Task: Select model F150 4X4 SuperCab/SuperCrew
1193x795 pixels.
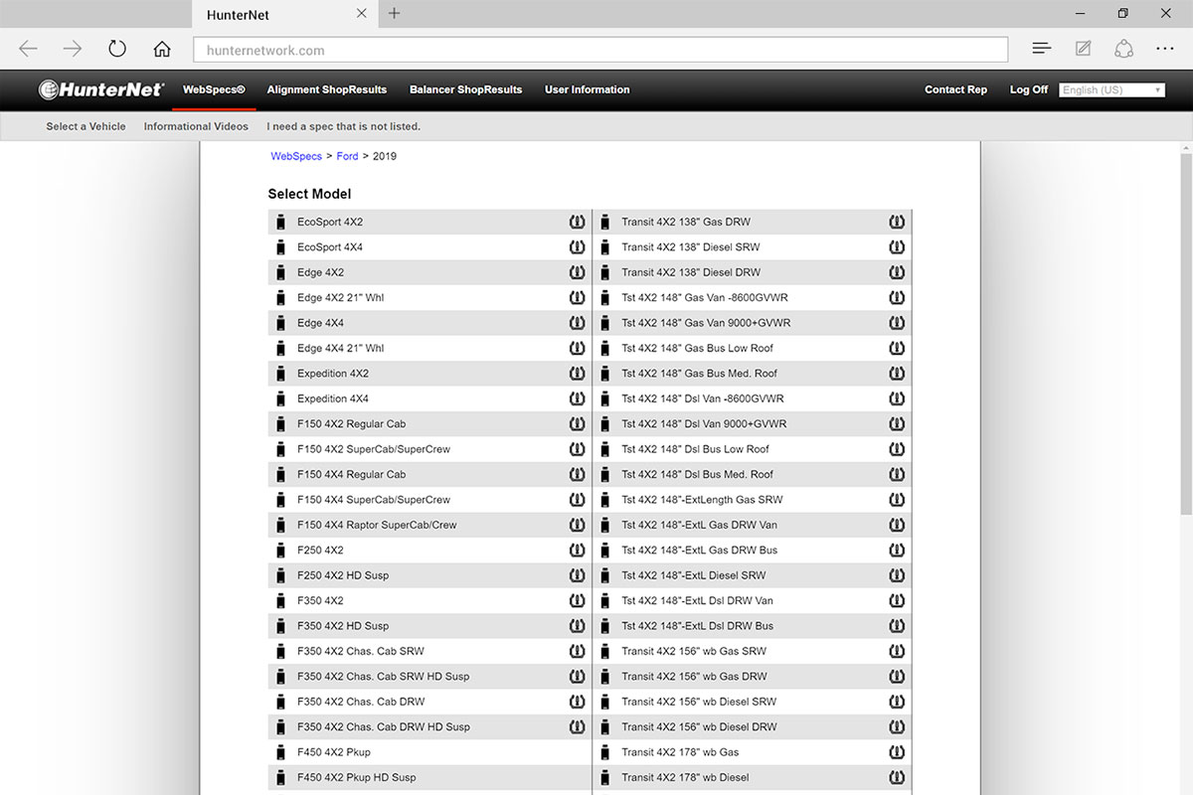Action: [374, 500]
